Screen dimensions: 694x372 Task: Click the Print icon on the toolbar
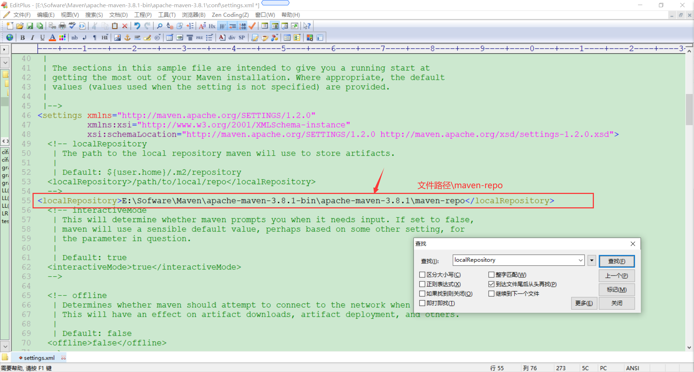[62, 26]
